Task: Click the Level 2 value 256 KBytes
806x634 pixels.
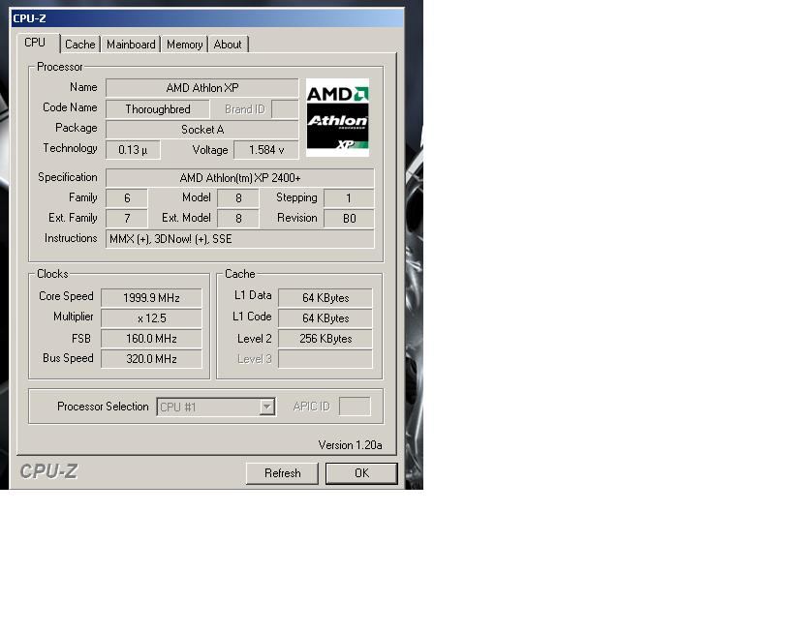Action: click(x=325, y=339)
